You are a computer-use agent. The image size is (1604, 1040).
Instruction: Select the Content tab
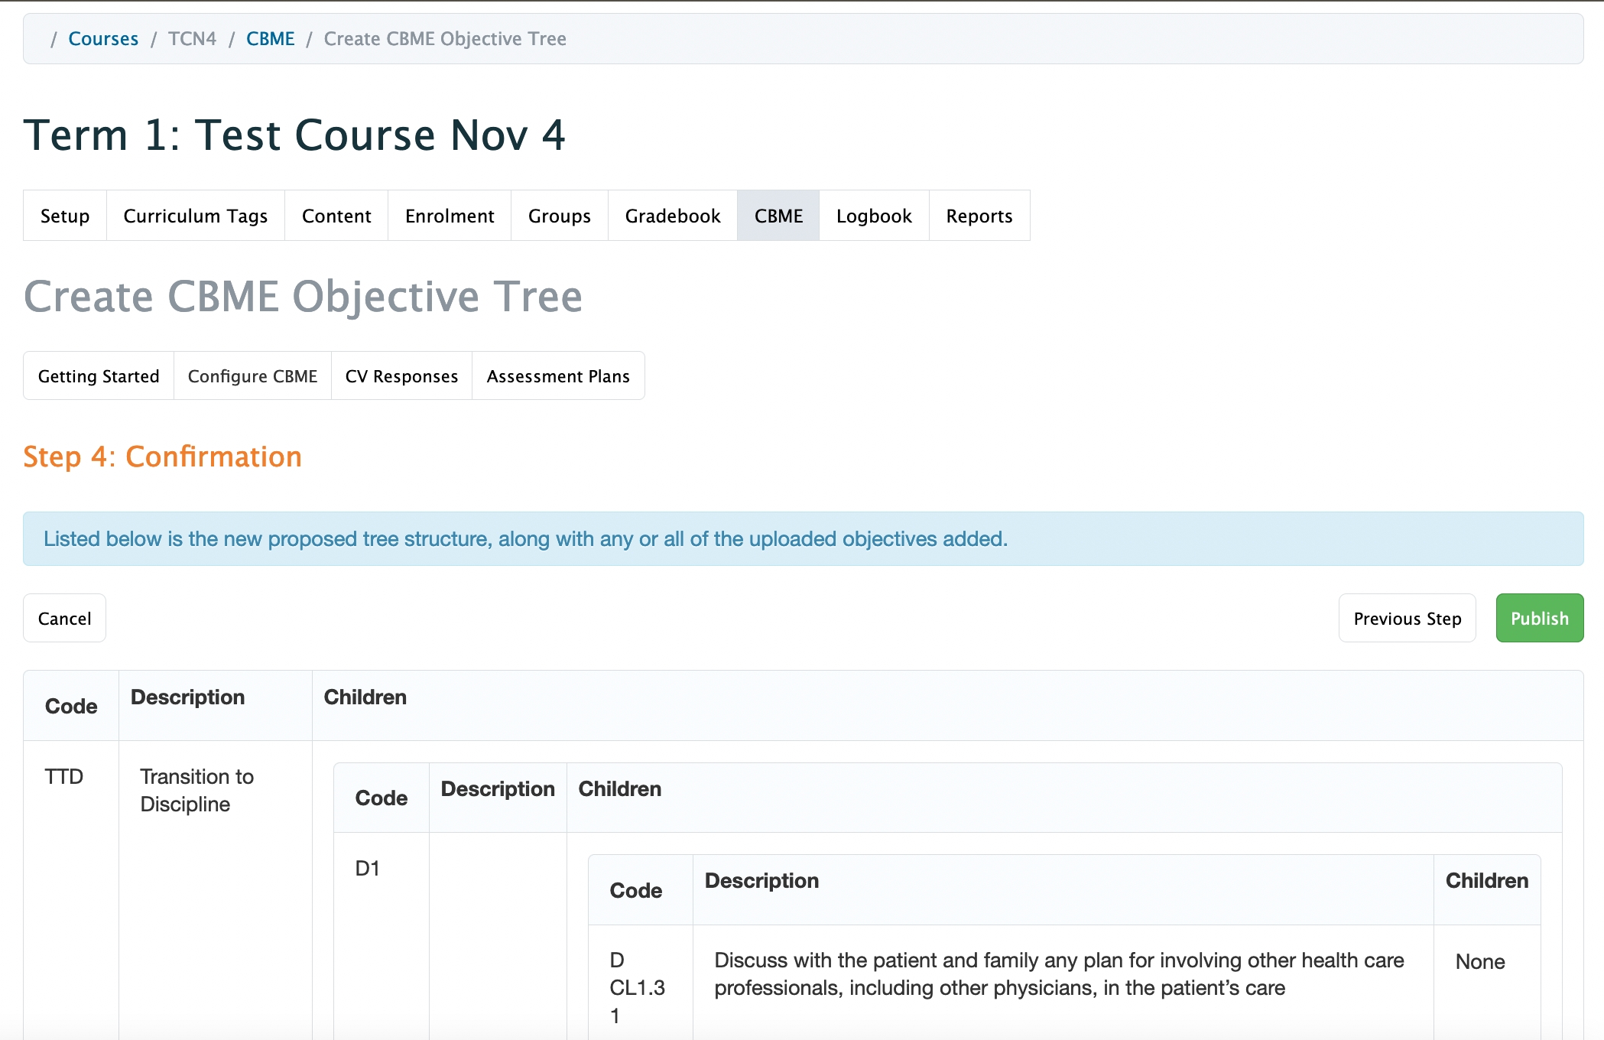(x=336, y=216)
